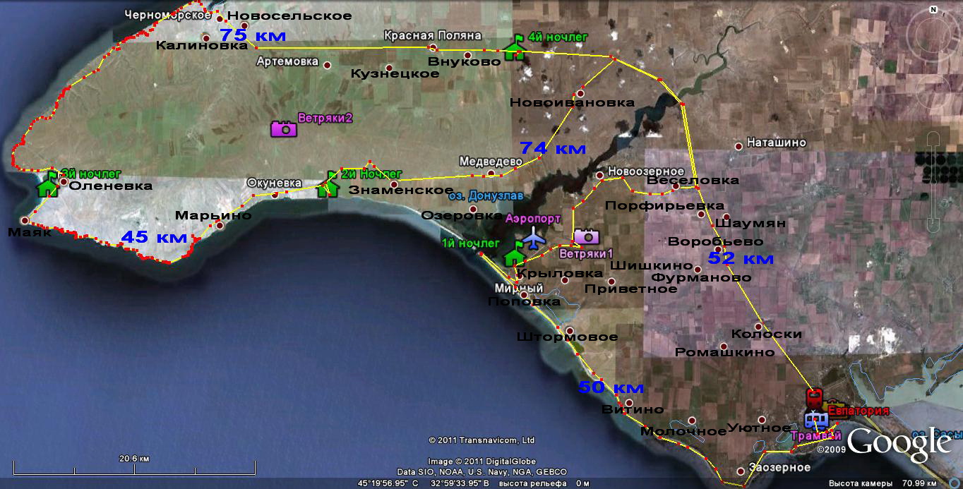Click the 4й ночлег house icon near Внуково
Image resolution: width=963 pixels, height=489 pixels.
[x=515, y=52]
